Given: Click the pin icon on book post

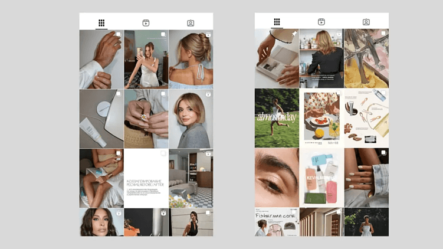Looking at the screenshot, I should [x=294, y=34].
